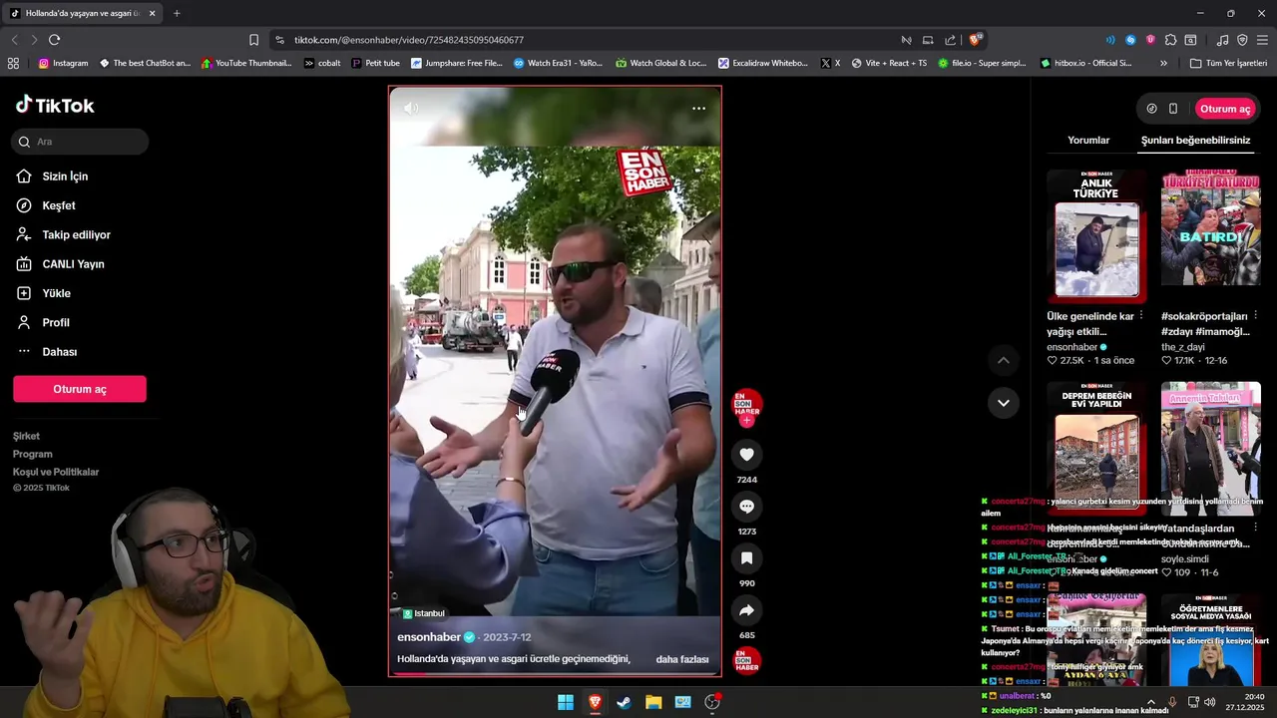Click share page icon in address bar
Screen dimensions: 1277x718
coord(950,40)
